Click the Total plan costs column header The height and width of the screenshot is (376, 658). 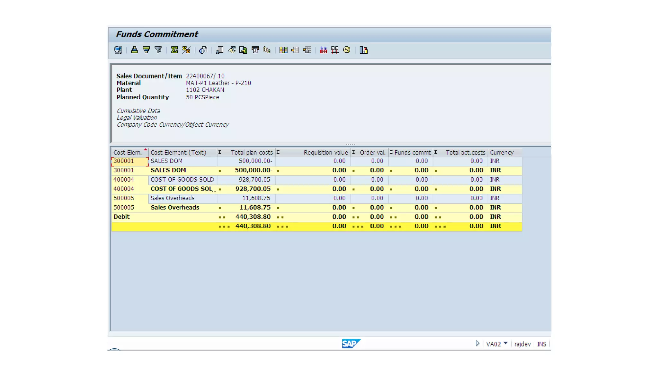(x=251, y=152)
